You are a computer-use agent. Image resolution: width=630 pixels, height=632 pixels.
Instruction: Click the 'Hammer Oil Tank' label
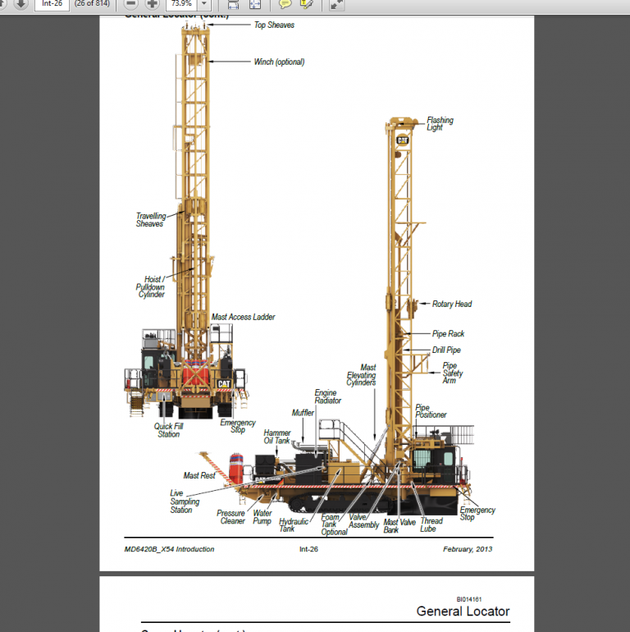coord(277,437)
